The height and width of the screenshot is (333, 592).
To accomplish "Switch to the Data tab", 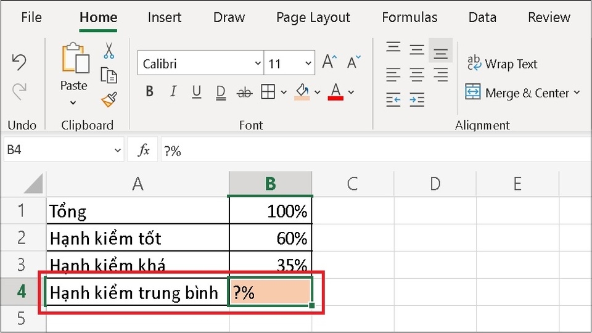I will click(482, 17).
